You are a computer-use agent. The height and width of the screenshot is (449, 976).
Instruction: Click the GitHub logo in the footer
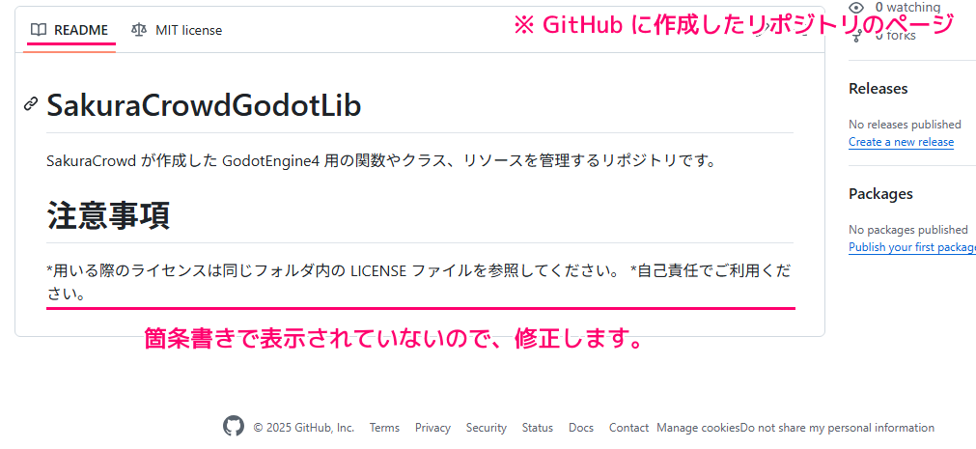click(x=234, y=427)
